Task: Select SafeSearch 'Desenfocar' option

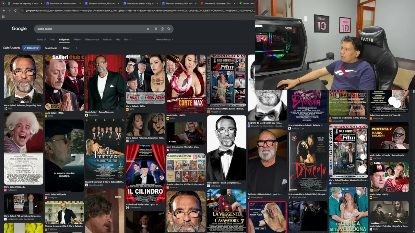Action: (x=51, y=48)
